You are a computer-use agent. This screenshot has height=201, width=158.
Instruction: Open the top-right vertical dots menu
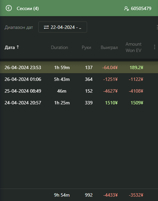tap(157, 27)
